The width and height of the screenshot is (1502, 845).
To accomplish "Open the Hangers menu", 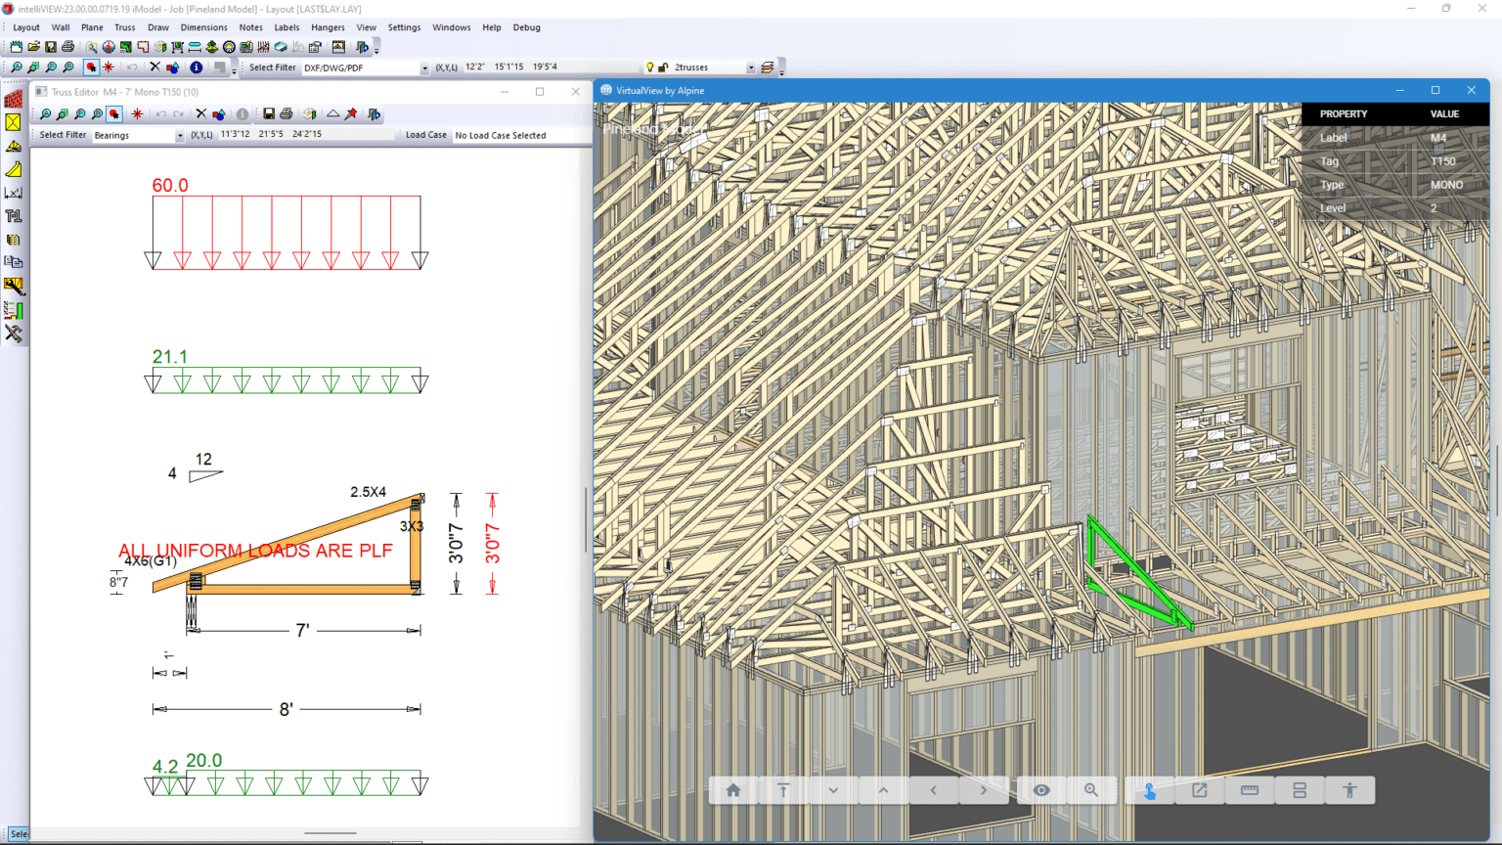I will 328,27.
